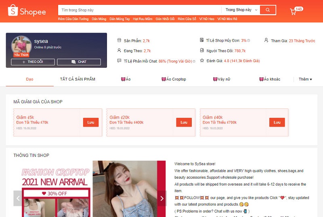Click the Rèm Cửa Dán Tường suggestion link
Image resolution: width=323 pixels, height=217 pixels.
(73, 19)
